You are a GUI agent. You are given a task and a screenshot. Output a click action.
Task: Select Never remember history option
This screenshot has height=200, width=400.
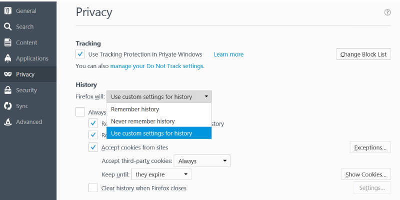click(x=142, y=121)
